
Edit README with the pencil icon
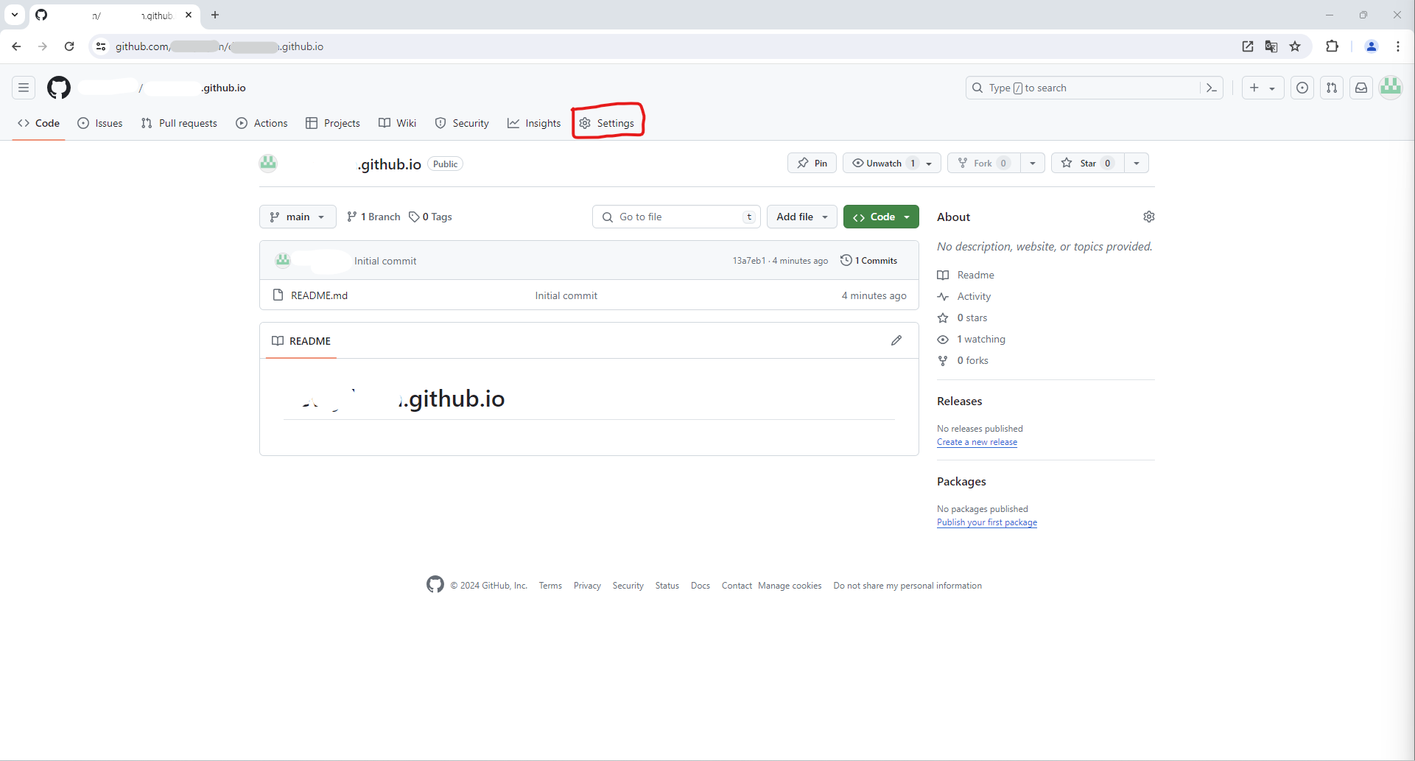pos(896,340)
